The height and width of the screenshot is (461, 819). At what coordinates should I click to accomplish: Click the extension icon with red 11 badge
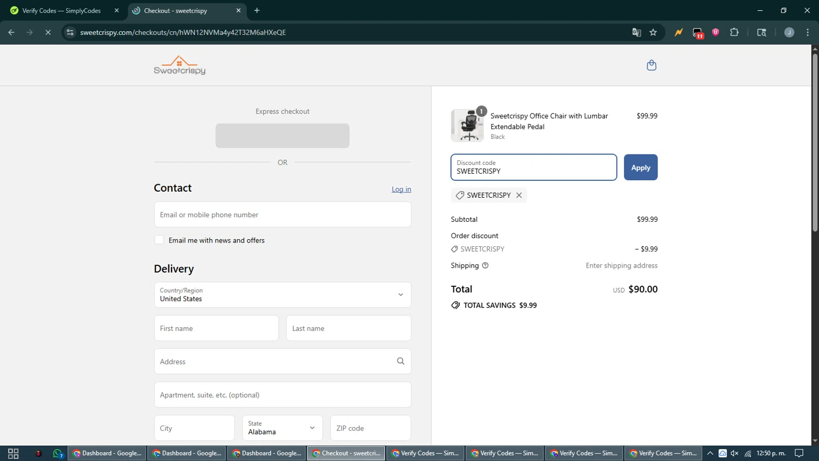tap(698, 33)
